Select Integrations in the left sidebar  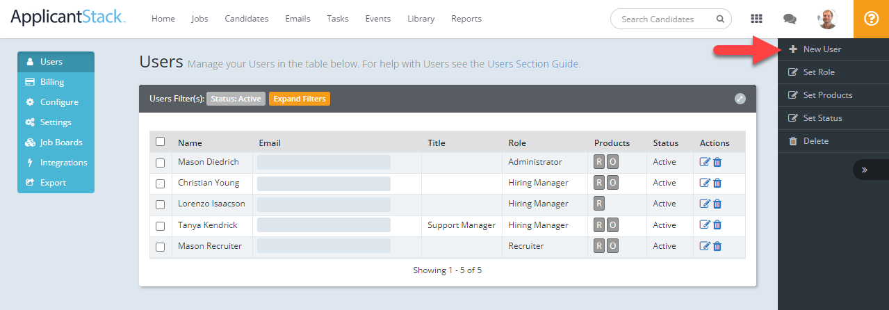(56, 163)
